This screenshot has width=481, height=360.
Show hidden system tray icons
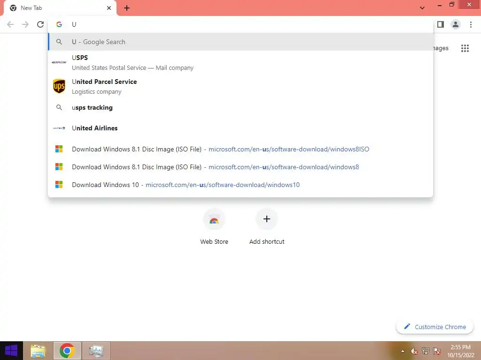(403, 352)
